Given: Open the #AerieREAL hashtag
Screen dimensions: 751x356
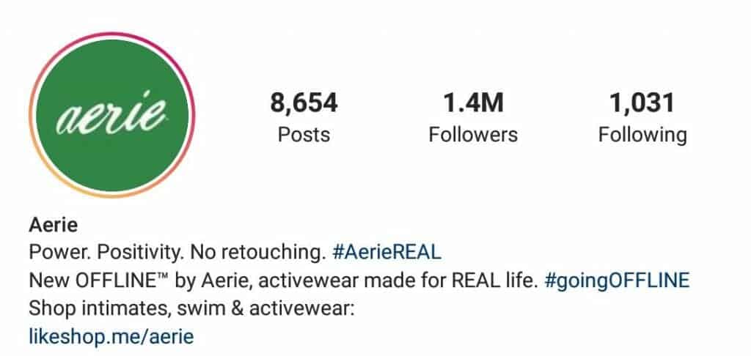Looking at the screenshot, I should [x=387, y=252].
